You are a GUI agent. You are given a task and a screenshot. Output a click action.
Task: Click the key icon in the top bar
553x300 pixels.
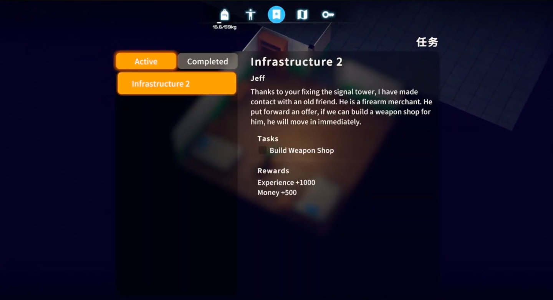(328, 14)
